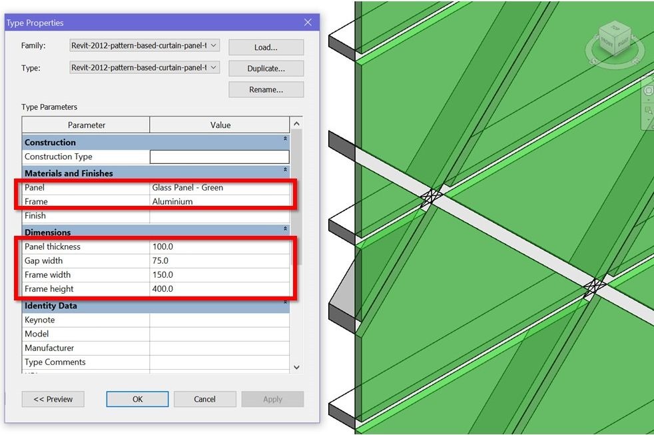The image size is (654, 435).
Task: Select the Manufacturer parameter label
Action: point(49,348)
